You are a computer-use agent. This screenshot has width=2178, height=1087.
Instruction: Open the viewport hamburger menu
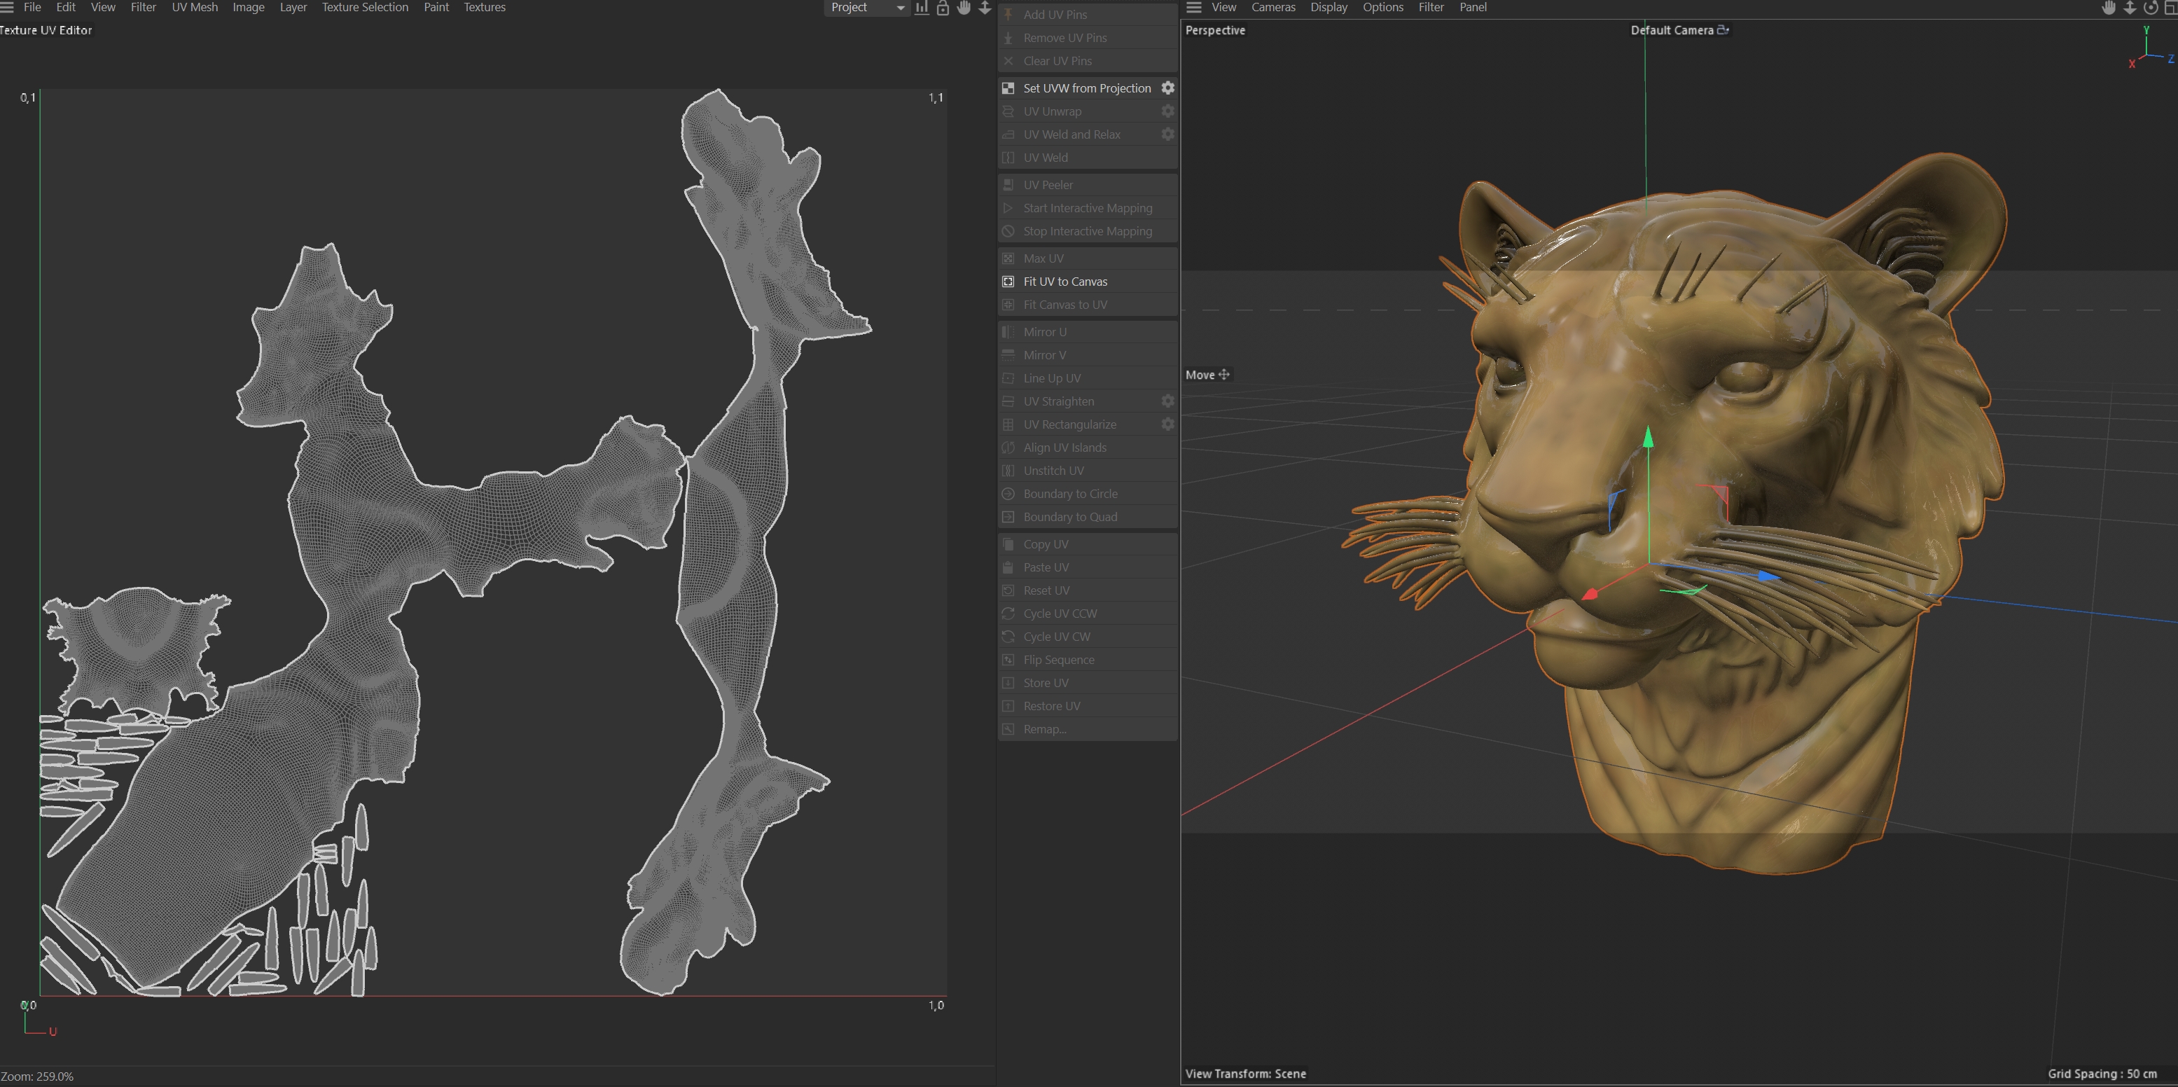[x=1194, y=8]
